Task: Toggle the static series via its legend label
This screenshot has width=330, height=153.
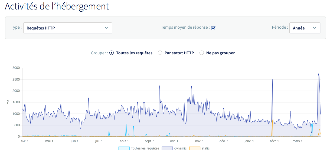Action: tap(205, 148)
